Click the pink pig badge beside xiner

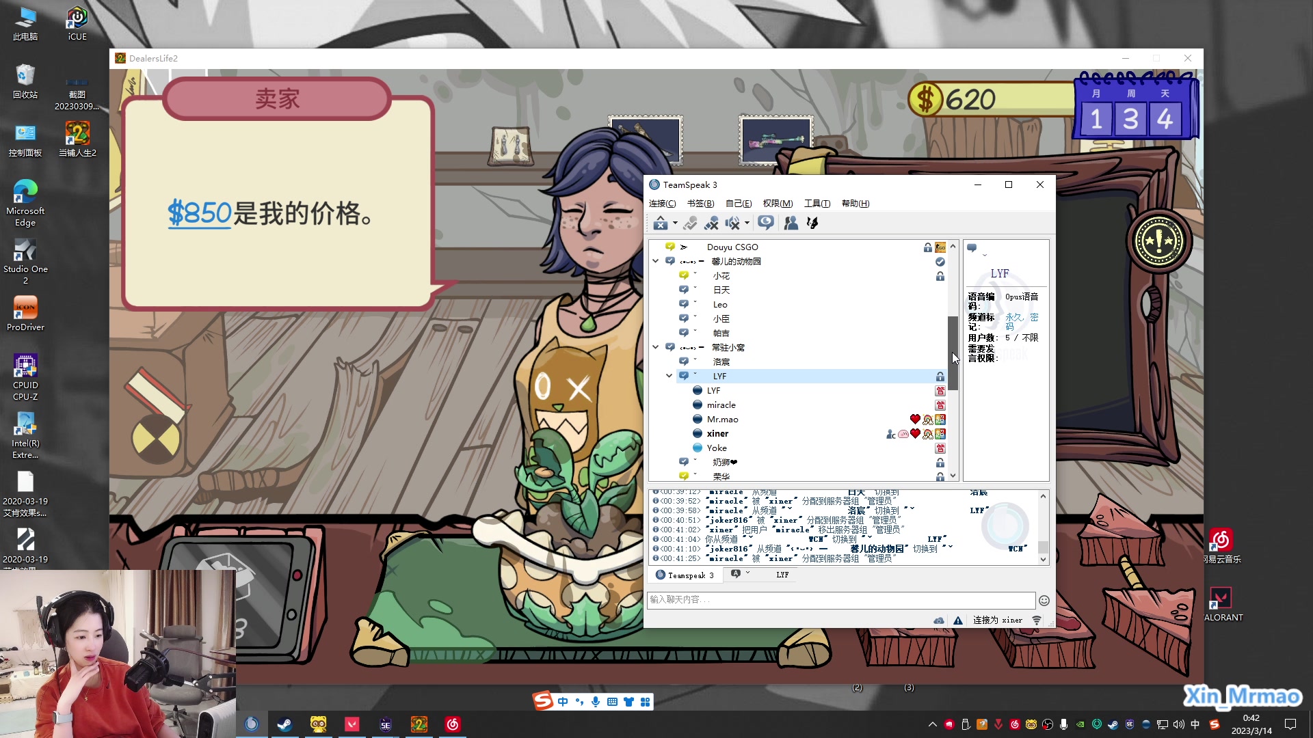click(x=903, y=434)
